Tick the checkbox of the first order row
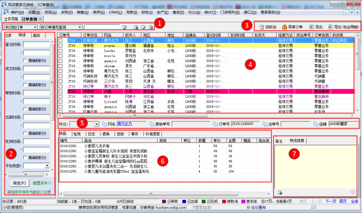362x213 pixels. pyautogui.click(x=61, y=41)
